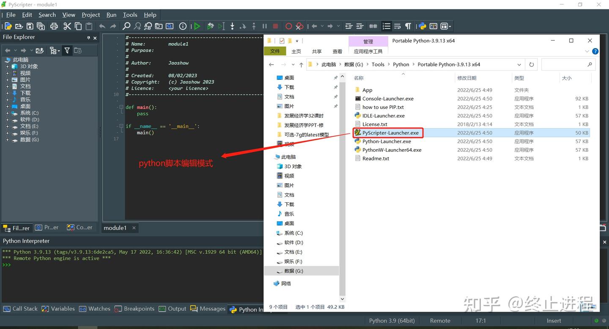Cut selected code with the scissors icon

(67, 26)
